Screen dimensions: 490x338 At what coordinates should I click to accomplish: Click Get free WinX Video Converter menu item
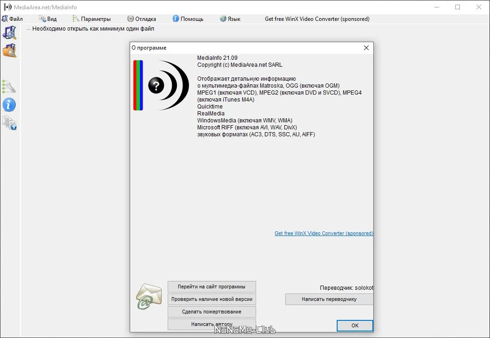(x=317, y=19)
